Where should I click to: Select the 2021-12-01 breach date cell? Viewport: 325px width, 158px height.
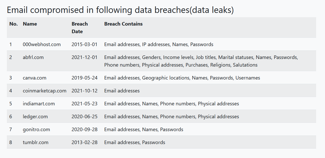pyautogui.click(x=84, y=57)
